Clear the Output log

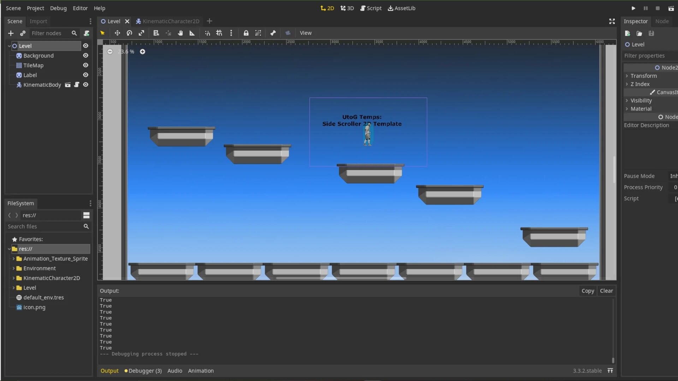pyautogui.click(x=606, y=291)
